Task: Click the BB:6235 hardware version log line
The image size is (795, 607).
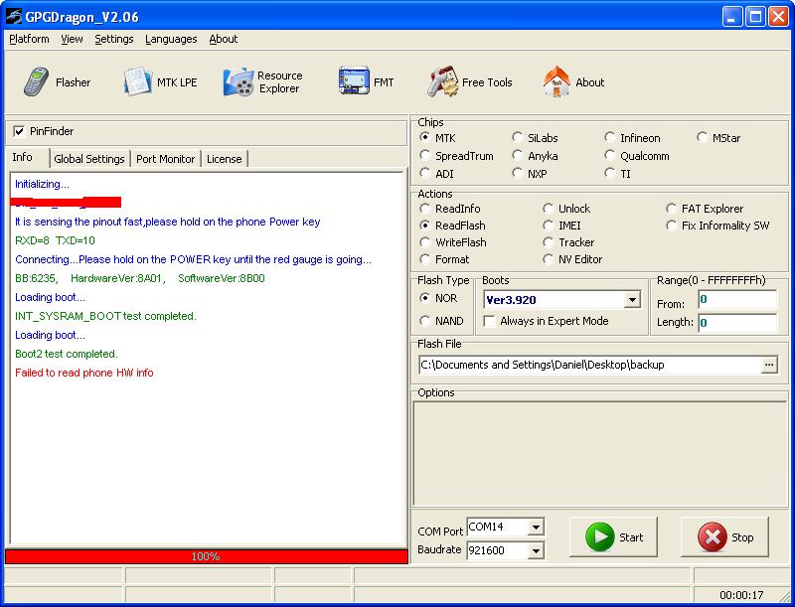Action: point(140,279)
